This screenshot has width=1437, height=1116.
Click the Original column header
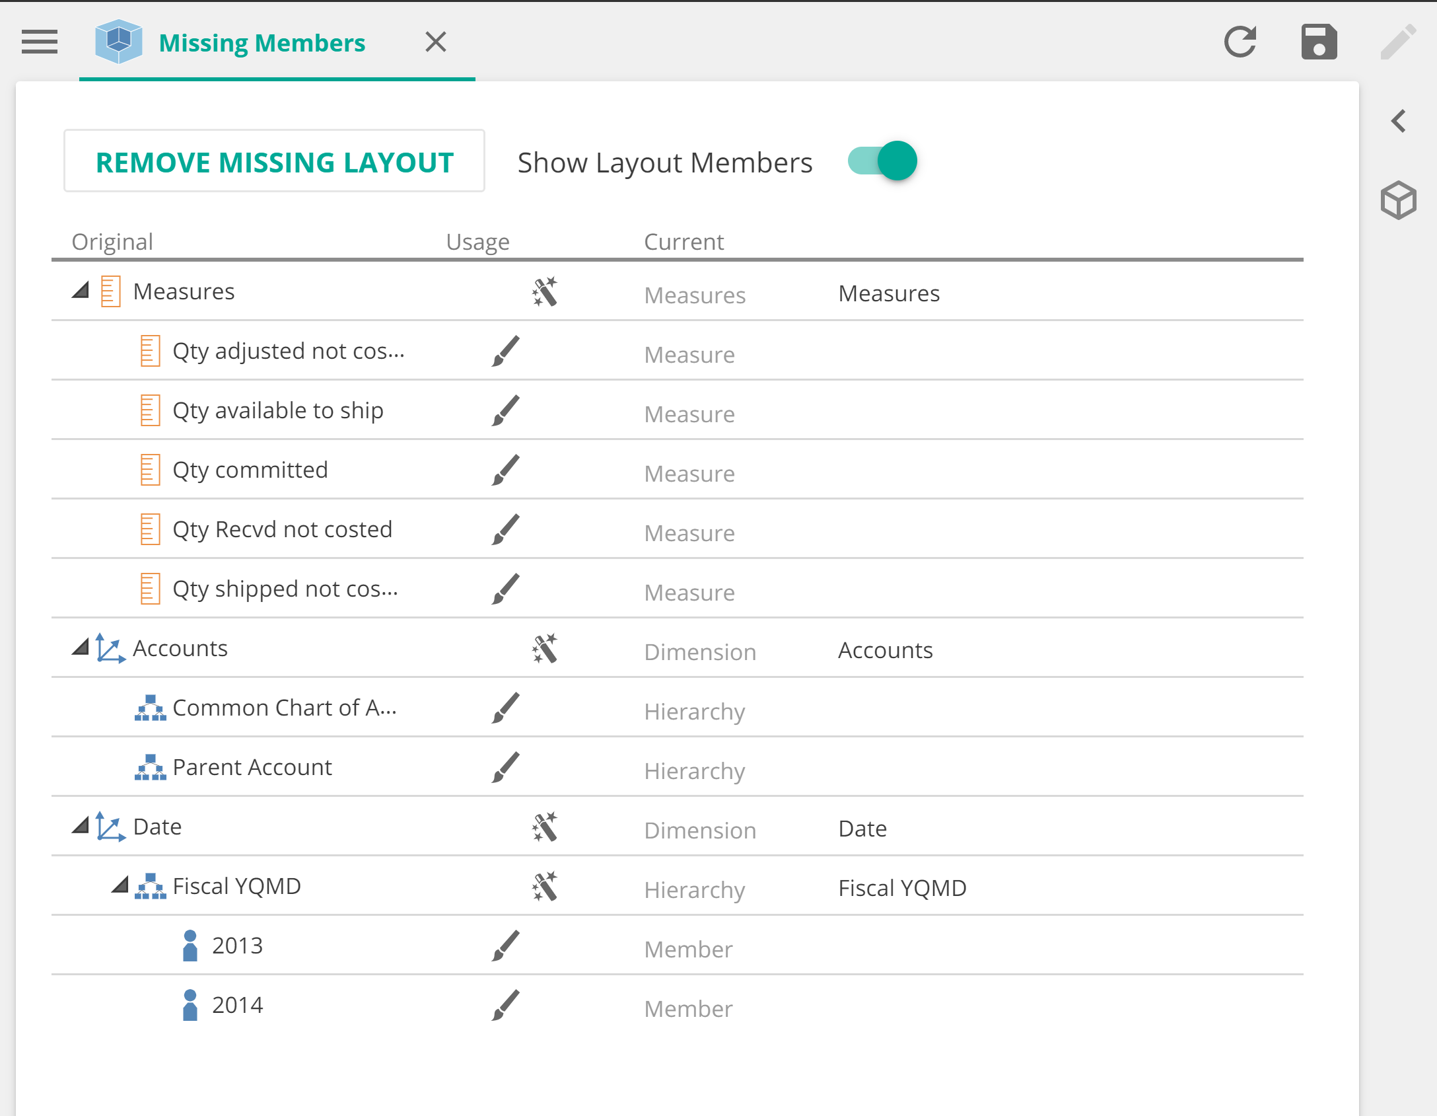tap(112, 242)
